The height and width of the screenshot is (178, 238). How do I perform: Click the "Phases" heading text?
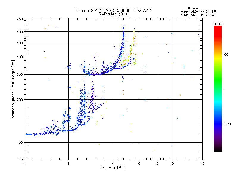pos(192,9)
